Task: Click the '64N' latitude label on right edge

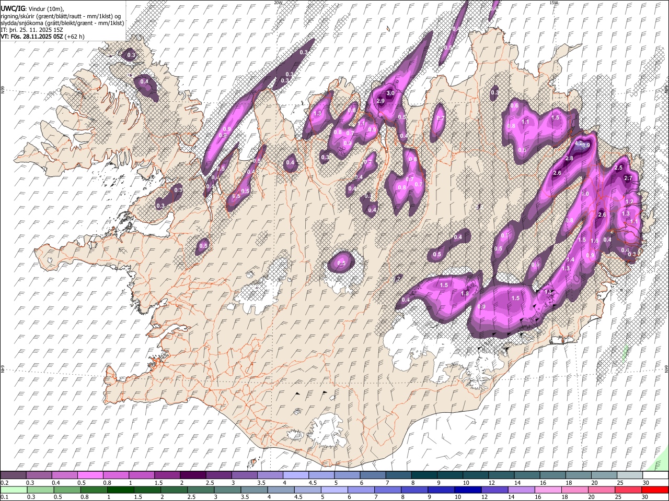Action: click(666, 369)
